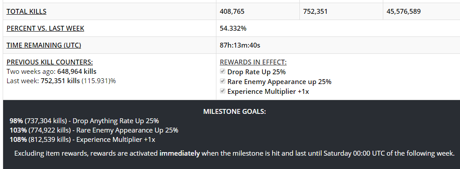Select the 408,765 total kills value

232,12
